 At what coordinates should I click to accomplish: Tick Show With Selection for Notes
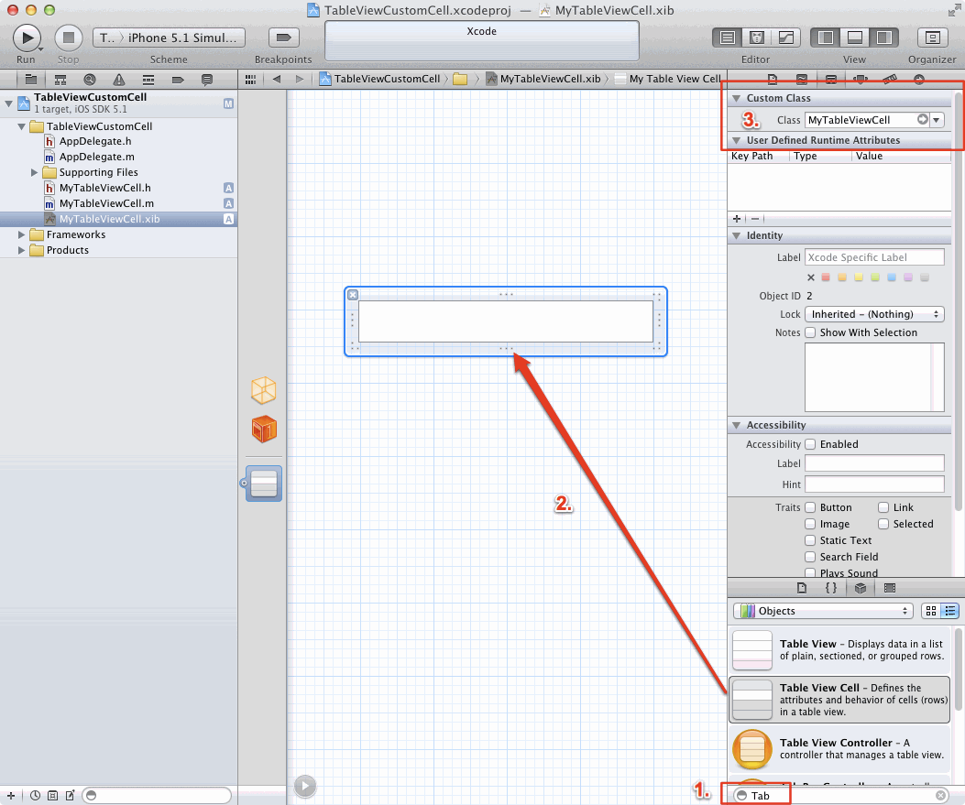[810, 332]
